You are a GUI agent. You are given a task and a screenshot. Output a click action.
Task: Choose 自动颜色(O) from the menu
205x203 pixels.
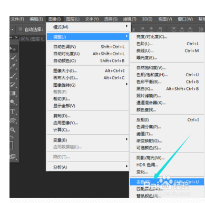point(88,60)
